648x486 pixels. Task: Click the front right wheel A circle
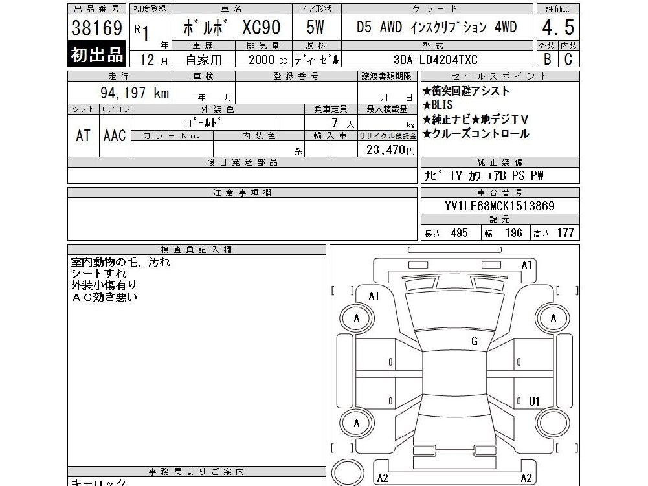click(553, 318)
